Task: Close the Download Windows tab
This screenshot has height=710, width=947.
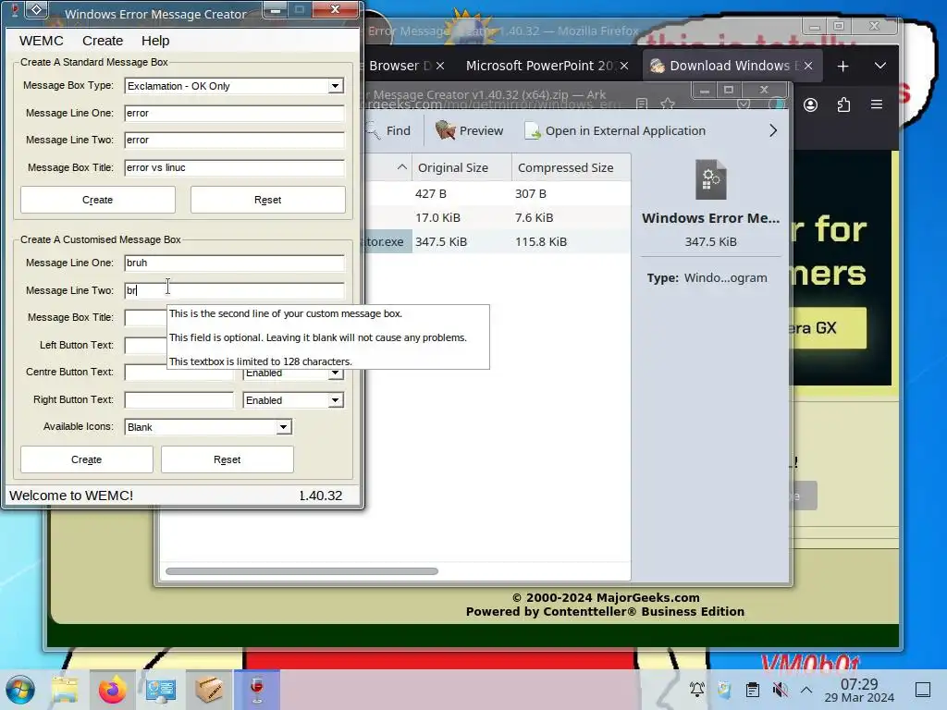Action: click(x=808, y=66)
